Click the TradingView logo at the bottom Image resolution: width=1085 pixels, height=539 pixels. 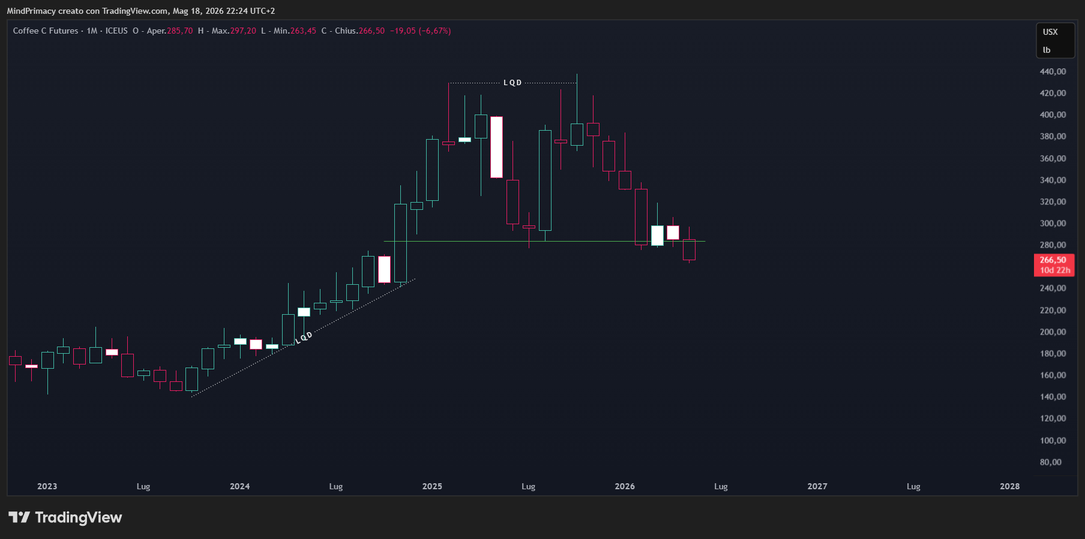click(65, 517)
